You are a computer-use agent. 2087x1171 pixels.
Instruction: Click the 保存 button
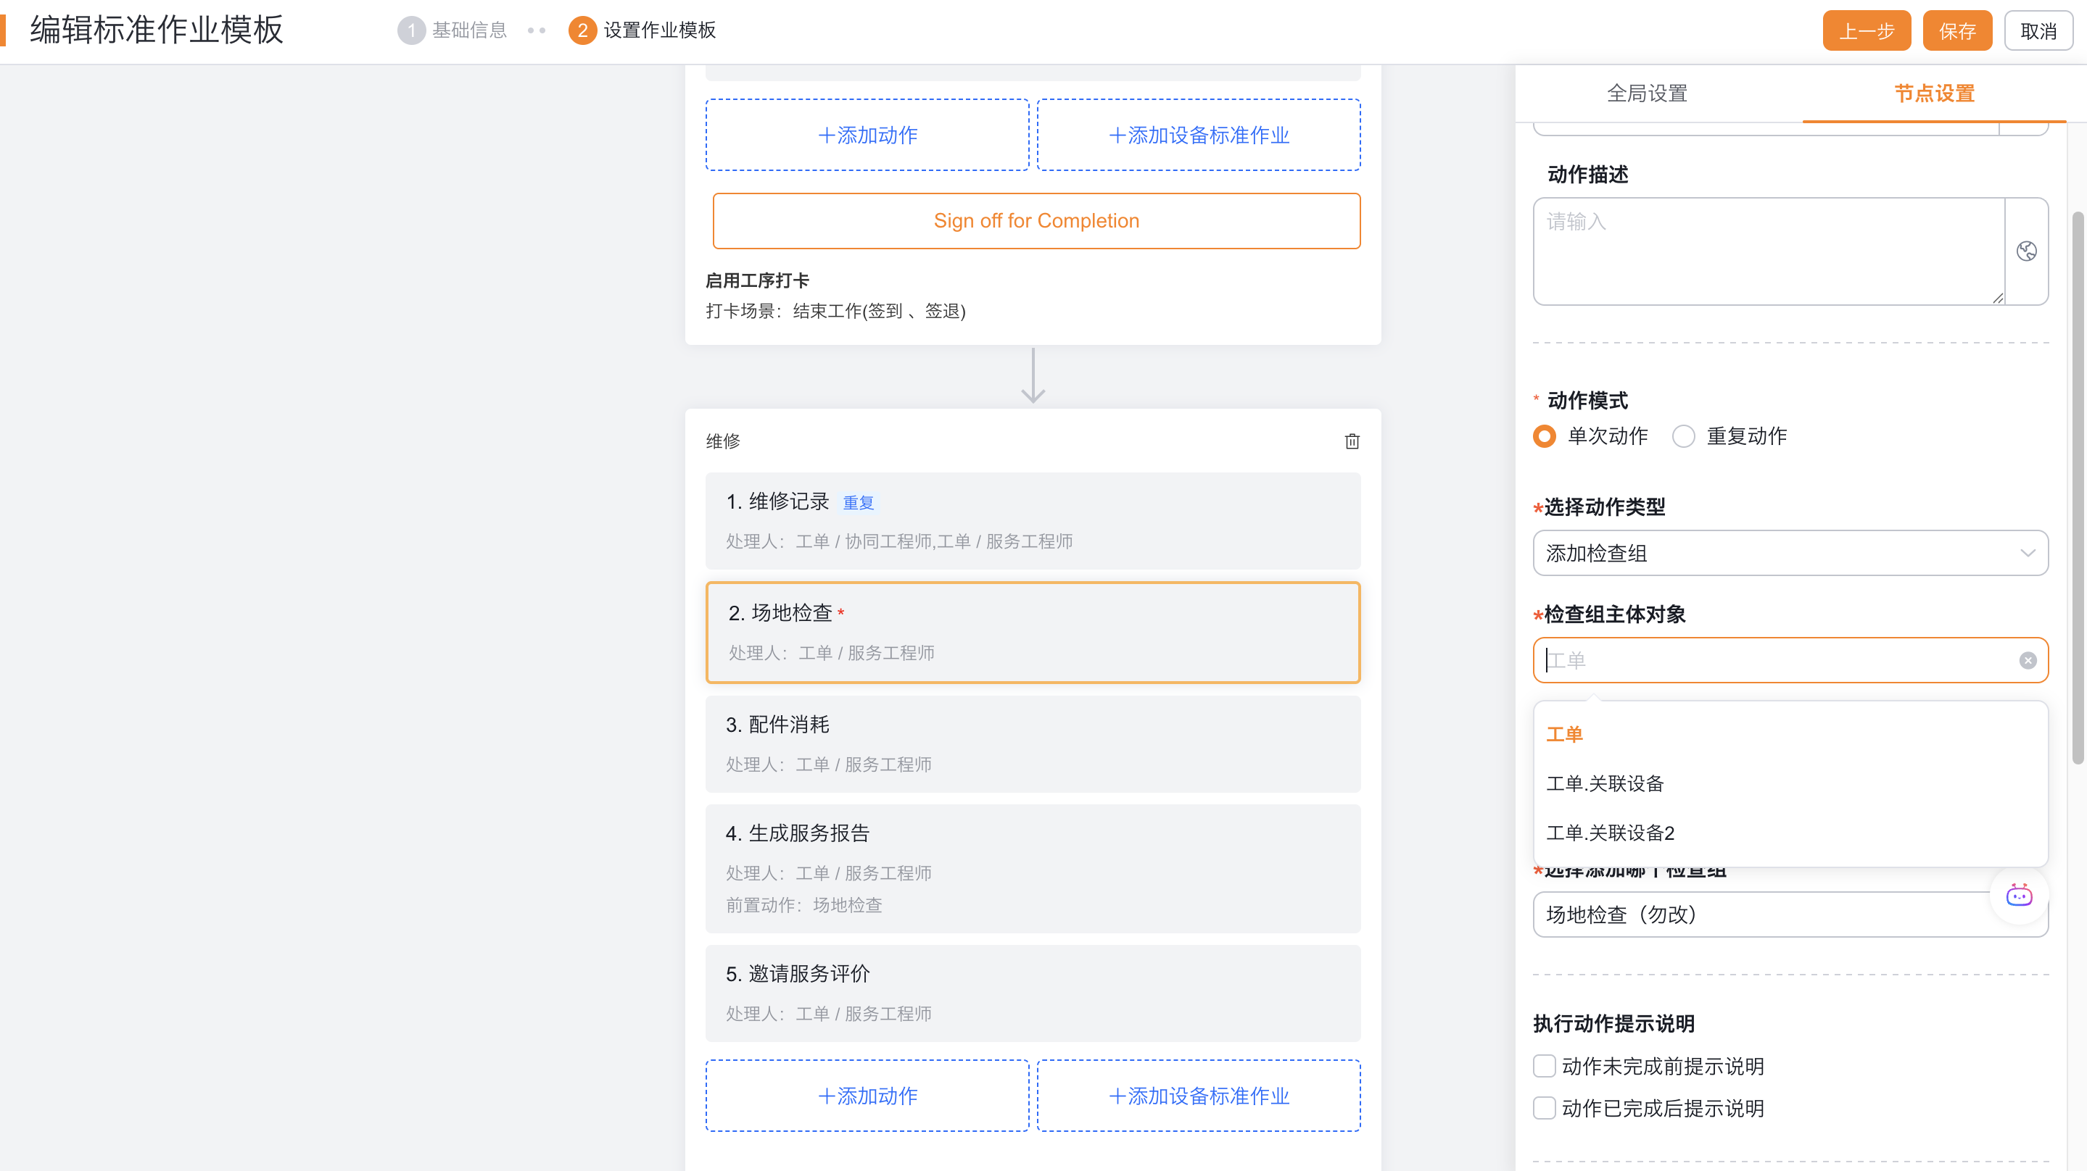coord(1956,30)
